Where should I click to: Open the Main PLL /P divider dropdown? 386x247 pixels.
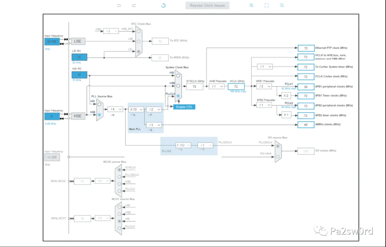154,109
